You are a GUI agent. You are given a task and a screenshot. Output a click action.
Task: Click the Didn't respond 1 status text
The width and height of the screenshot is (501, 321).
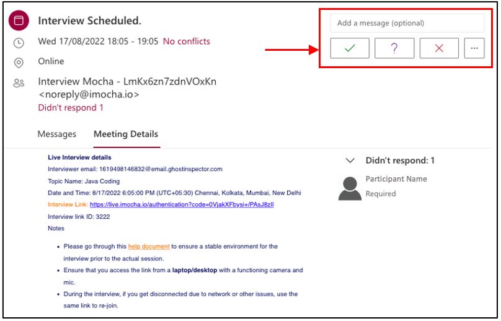(71, 108)
